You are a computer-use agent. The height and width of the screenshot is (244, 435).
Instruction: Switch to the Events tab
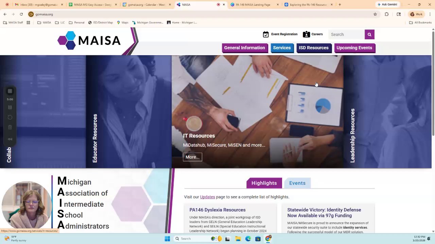pyautogui.click(x=297, y=183)
